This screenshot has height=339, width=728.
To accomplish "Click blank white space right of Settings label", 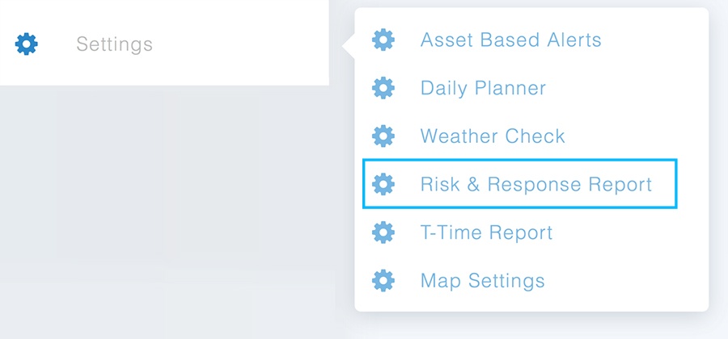I will [x=241, y=44].
